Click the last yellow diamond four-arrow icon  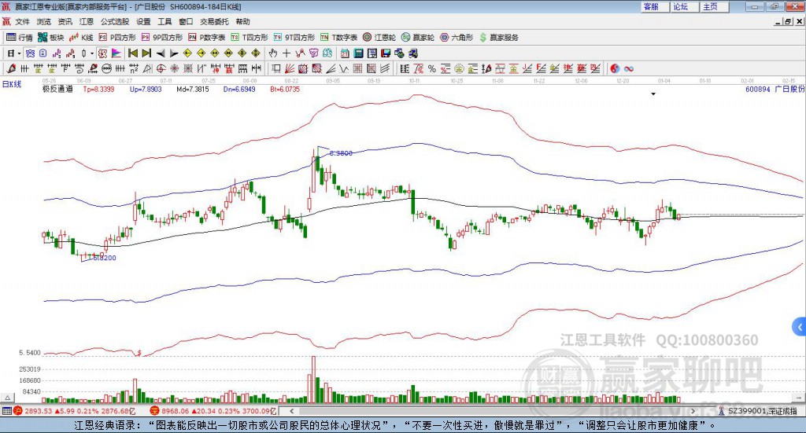click(x=256, y=53)
